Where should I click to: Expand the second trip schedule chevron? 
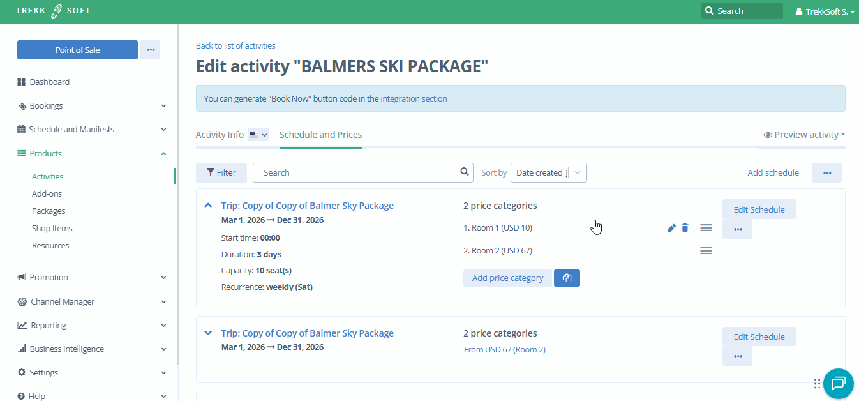pyautogui.click(x=207, y=333)
